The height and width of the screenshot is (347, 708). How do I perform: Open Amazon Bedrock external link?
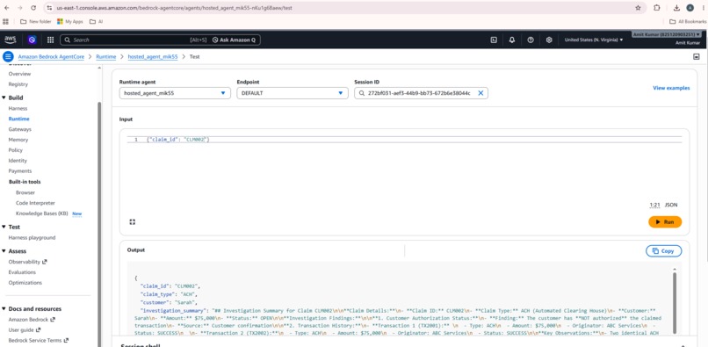[x=32, y=320]
